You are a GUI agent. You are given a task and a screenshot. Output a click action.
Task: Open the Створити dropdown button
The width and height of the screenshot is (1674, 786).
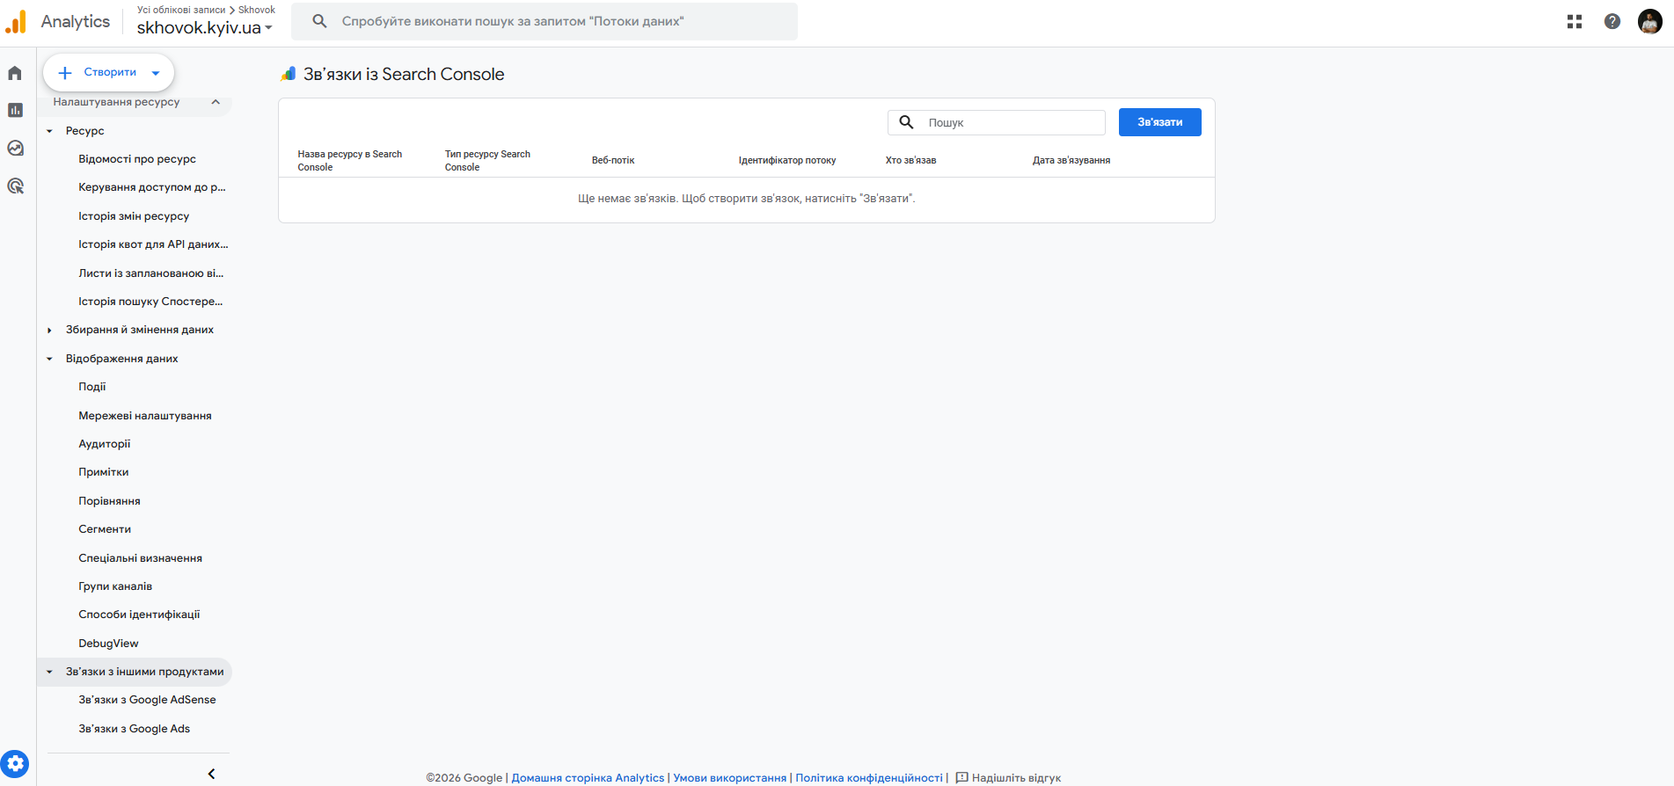(109, 72)
